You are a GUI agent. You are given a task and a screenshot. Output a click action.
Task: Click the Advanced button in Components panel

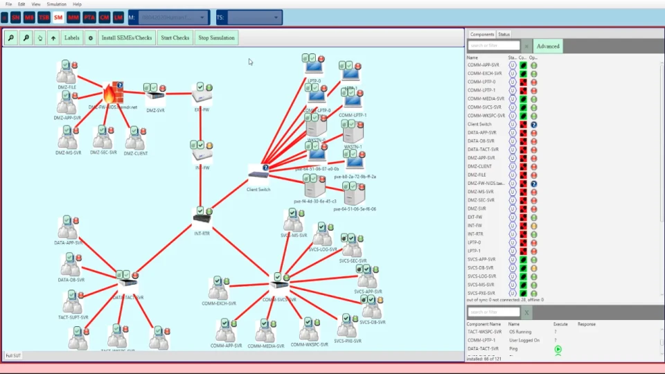coord(548,46)
